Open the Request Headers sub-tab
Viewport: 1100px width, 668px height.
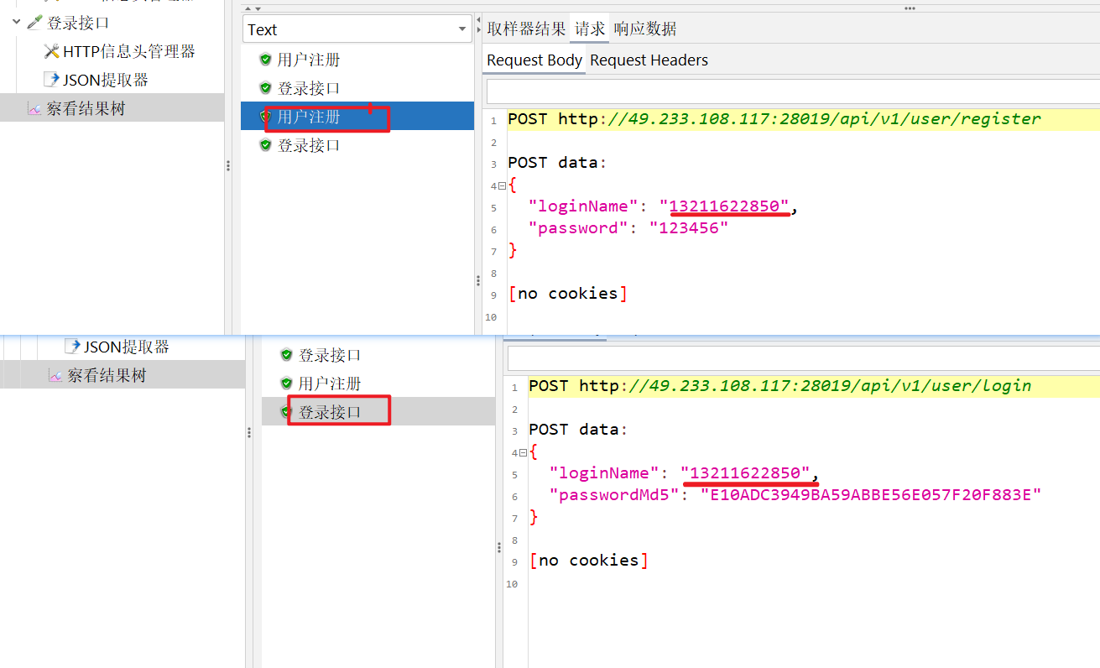(649, 60)
